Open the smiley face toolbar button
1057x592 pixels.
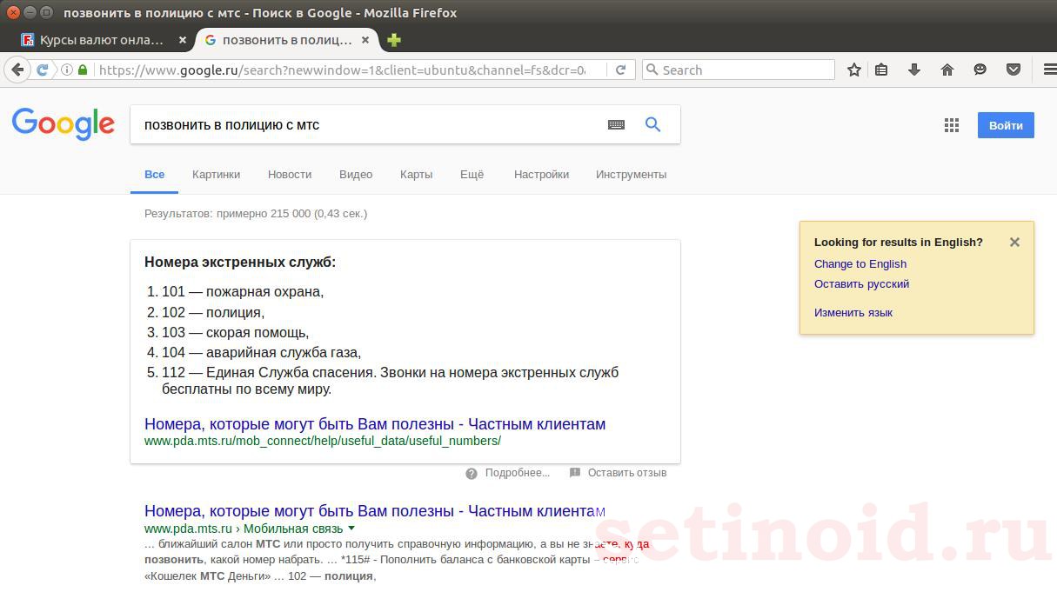(x=980, y=70)
